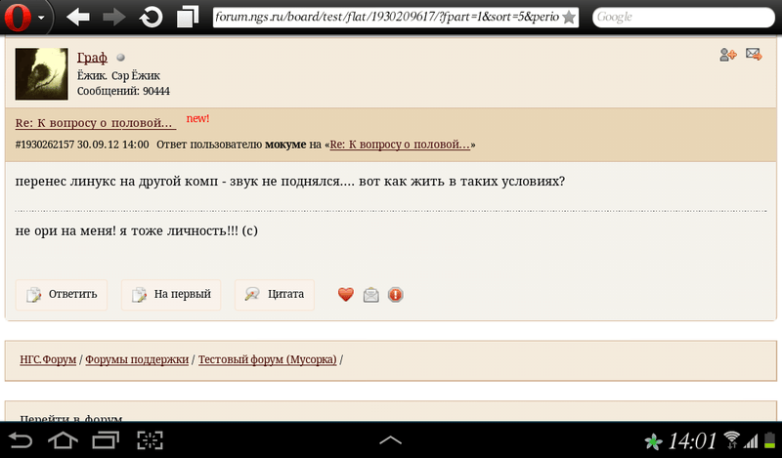The image size is (782, 458).
Task: Open the Граф user profile link
Action: pos(92,58)
